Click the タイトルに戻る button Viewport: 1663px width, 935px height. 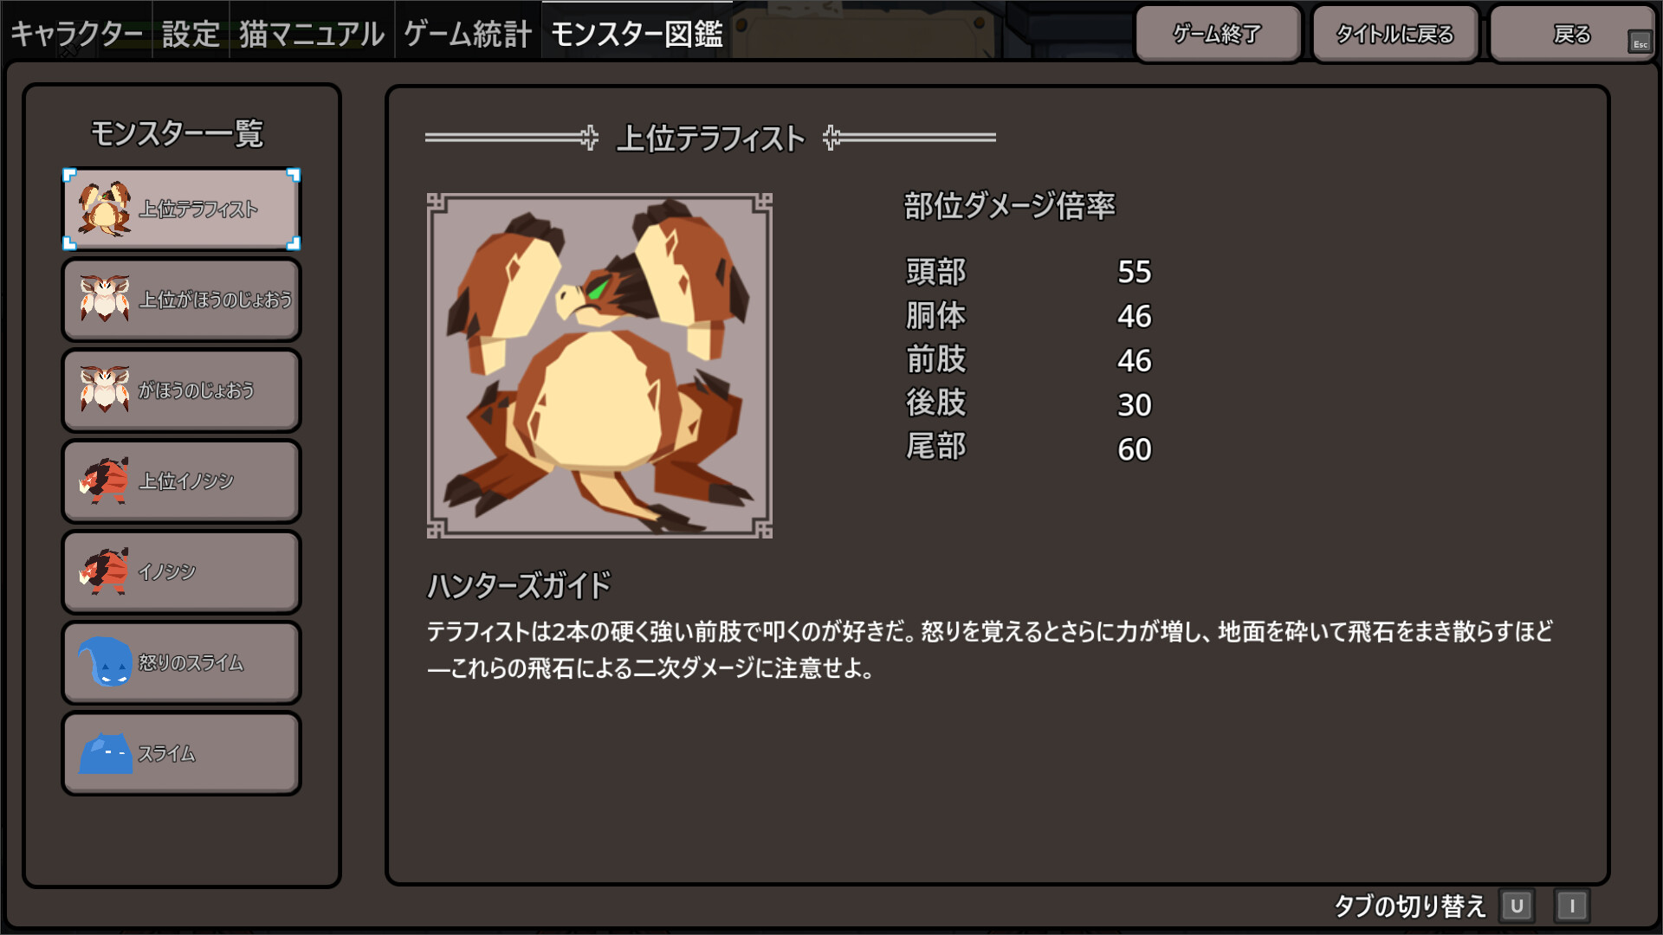pyautogui.click(x=1394, y=34)
